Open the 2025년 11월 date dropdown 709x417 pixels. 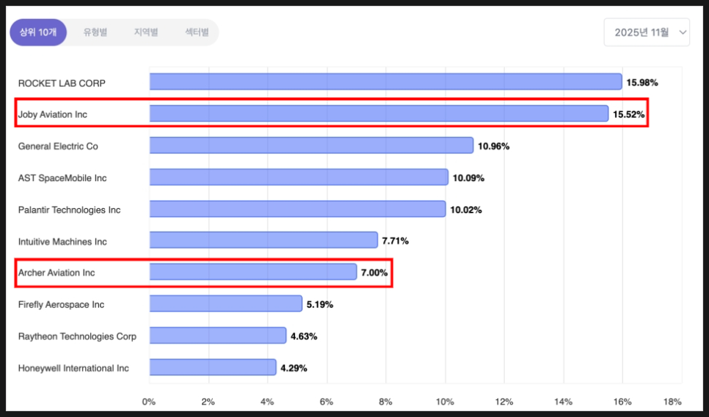642,32
